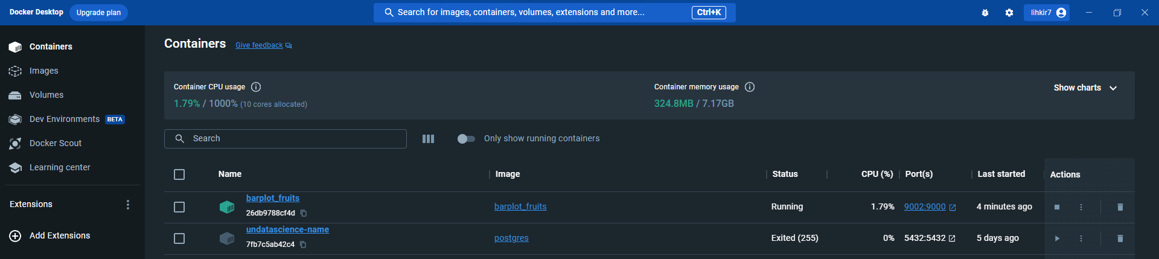Check the undatascience-name row checkbox
Image resolution: width=1159 pixels, height=259 pixels.
179,238
